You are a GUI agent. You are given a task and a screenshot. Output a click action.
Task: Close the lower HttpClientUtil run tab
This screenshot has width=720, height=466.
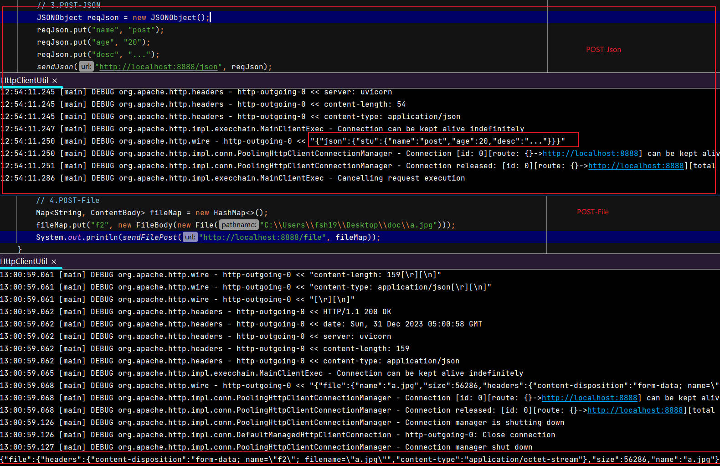(x=54, y=262)
